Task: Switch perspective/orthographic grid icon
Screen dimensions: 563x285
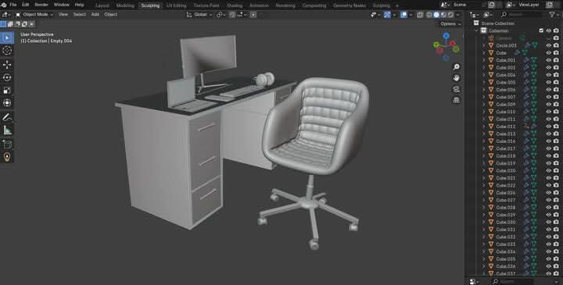Action: 457,100
